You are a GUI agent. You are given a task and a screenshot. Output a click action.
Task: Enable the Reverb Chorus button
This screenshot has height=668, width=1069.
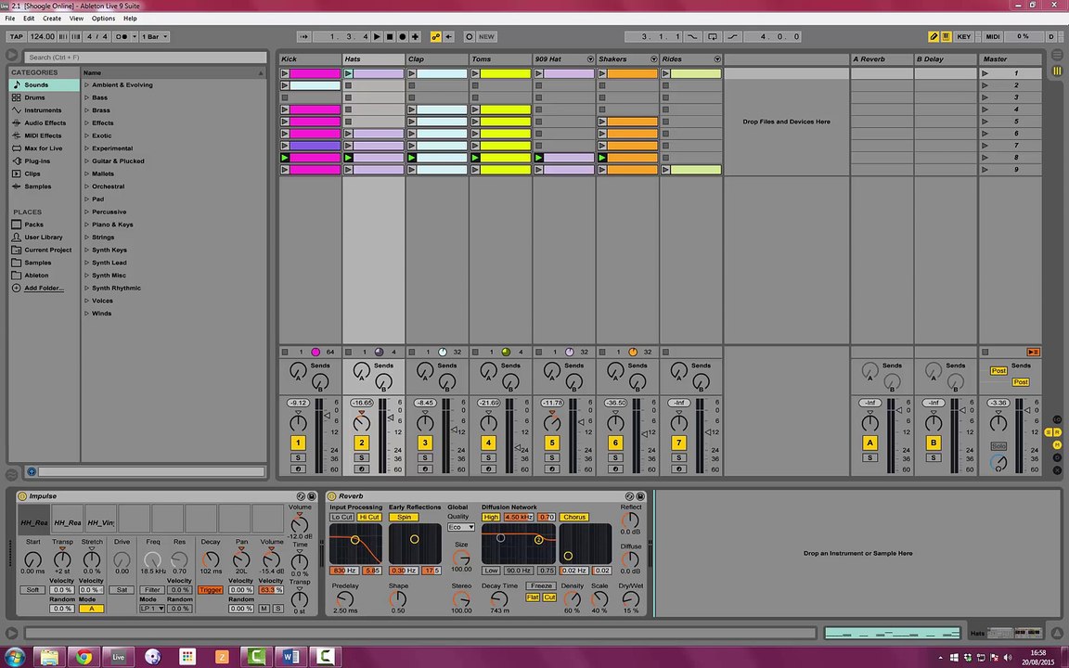[x=574, y=518]
